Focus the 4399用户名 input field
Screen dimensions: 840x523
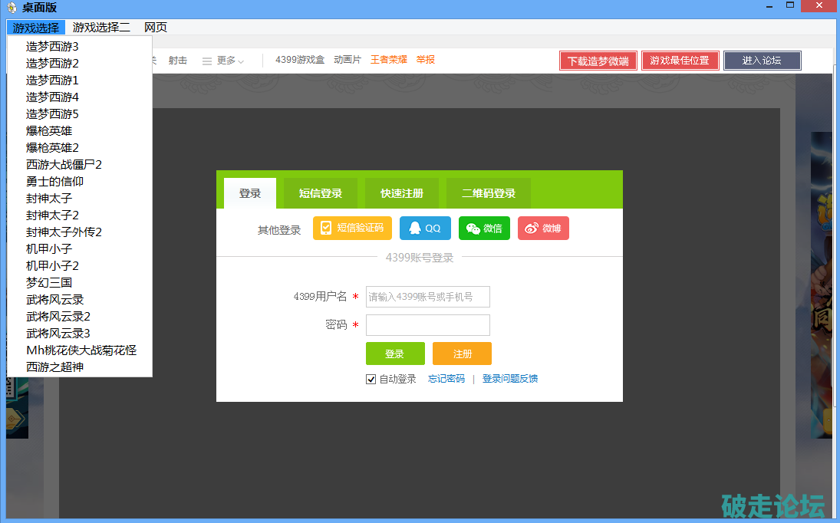tap(427, 297)
